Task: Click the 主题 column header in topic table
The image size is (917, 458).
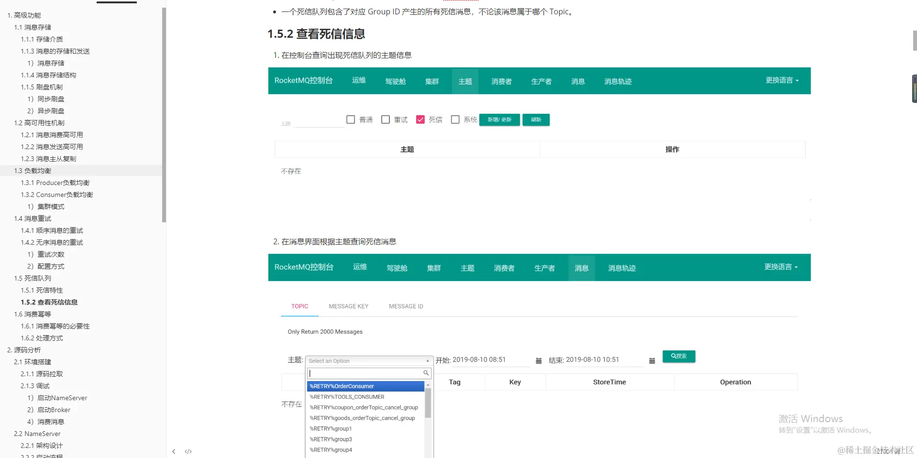Action: [407, 150]
